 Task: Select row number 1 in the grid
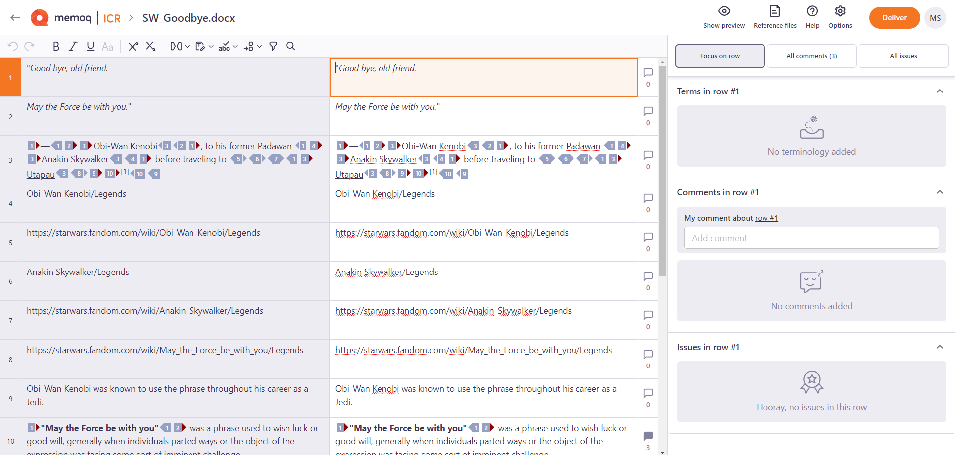click(x=10, y=77)
